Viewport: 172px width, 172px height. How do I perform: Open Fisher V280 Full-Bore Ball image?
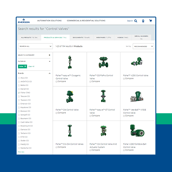click(137, 131)
